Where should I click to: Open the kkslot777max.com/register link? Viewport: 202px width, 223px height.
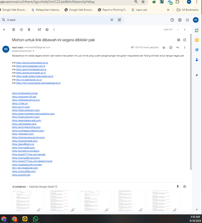pos(29,154)
